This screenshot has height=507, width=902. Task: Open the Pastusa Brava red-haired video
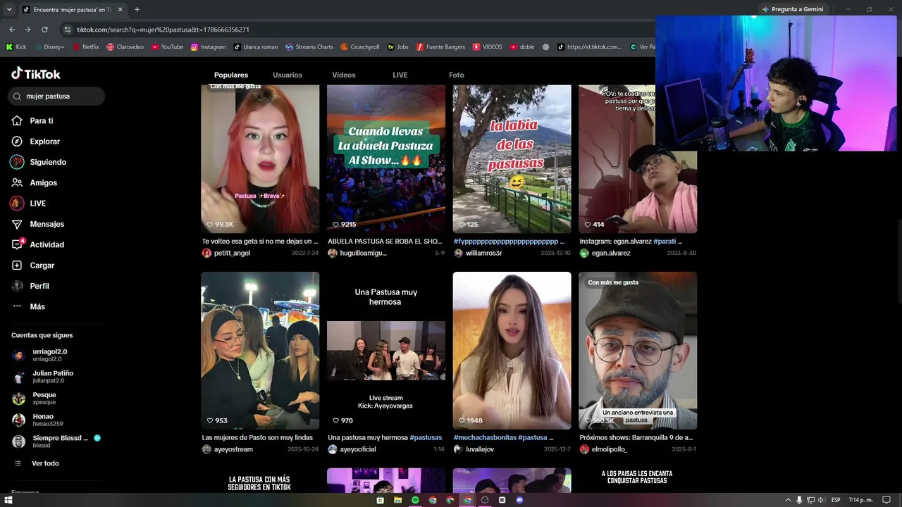click(260, 158)
